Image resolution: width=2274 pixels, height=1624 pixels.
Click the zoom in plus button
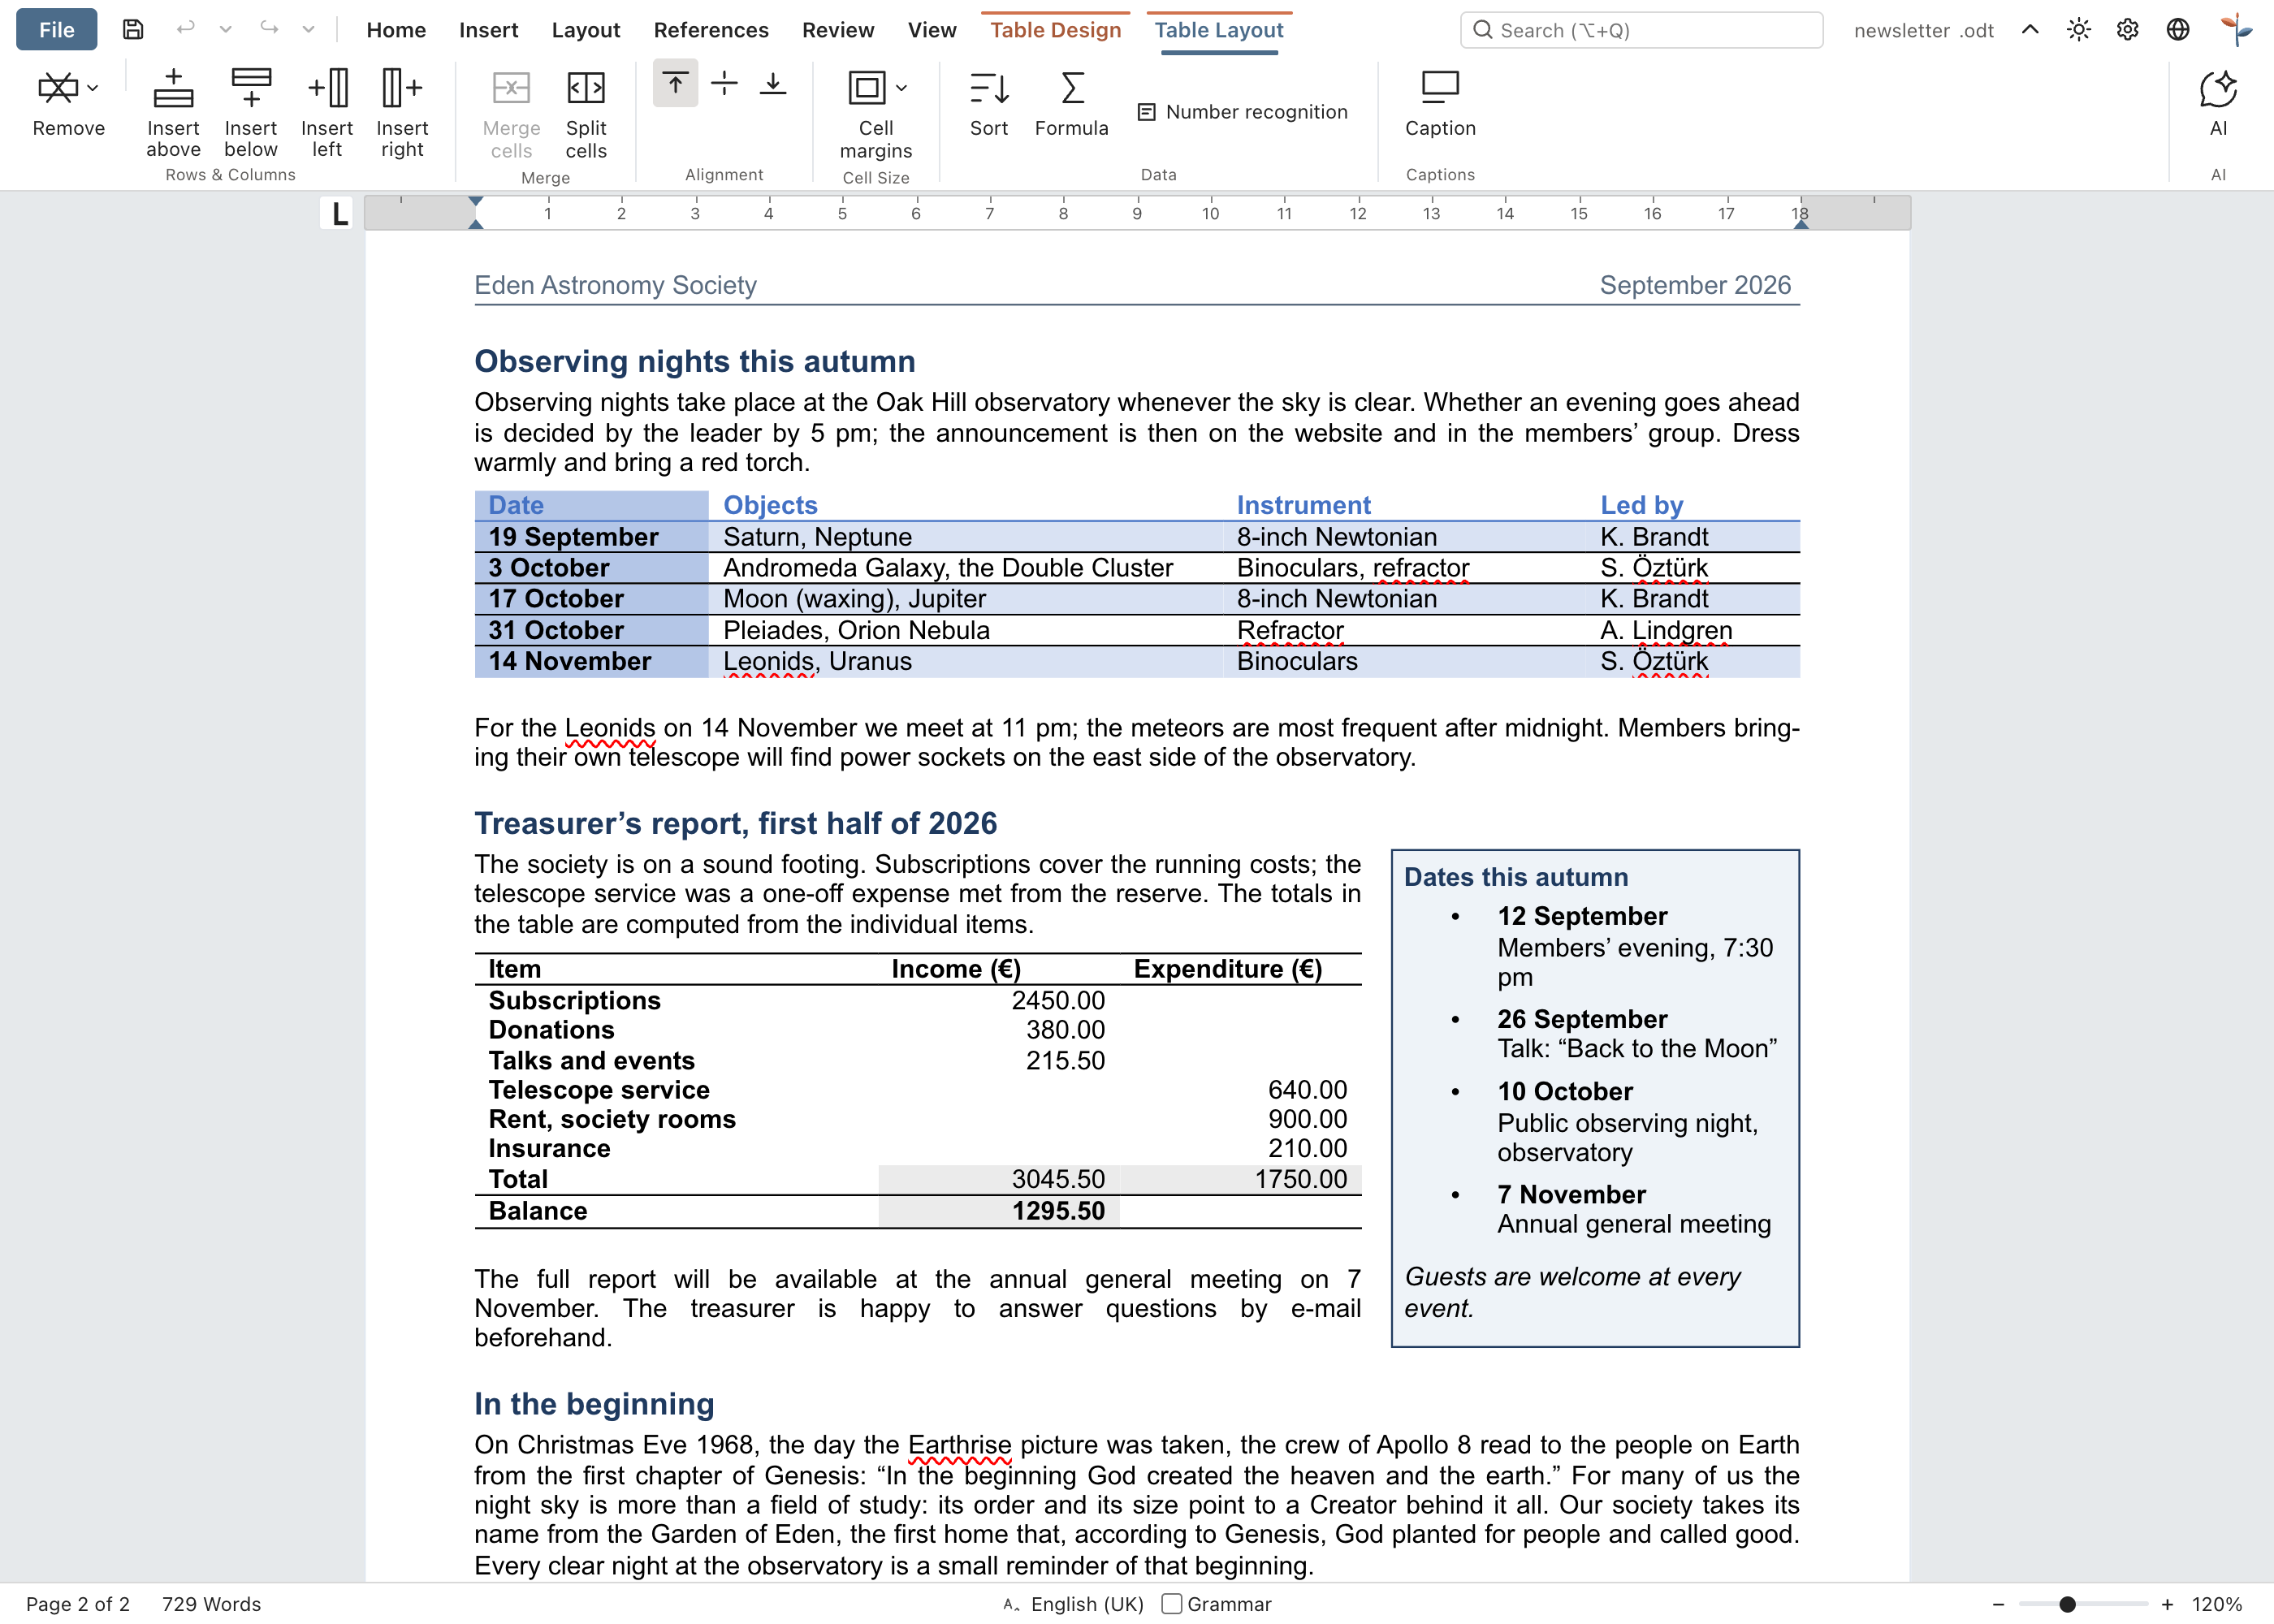click(x=2167, y=1604)
